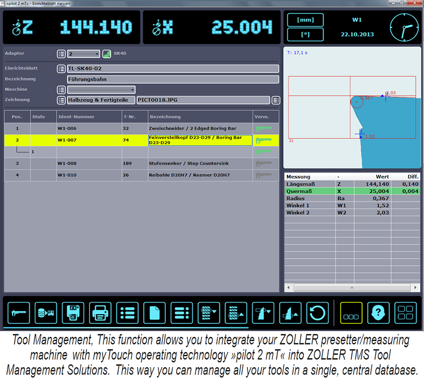The height and width of the screenshot is (379, 424).
Task: Click the yellow-bordered three-squares icon
Action: tap(351, 313)
